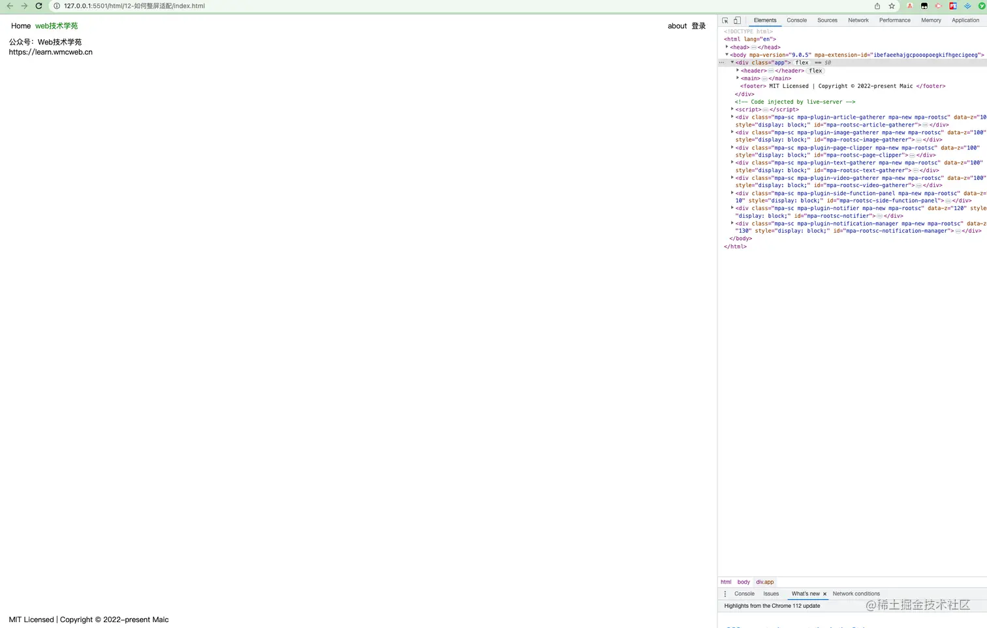The width and height of the screenshot is (987, 628).
Task: Click the 登录 login link
Action: pyautogui.click(x=698, y=26)
